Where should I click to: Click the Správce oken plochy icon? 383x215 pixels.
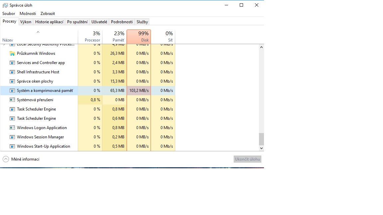[x=12, y=81]
